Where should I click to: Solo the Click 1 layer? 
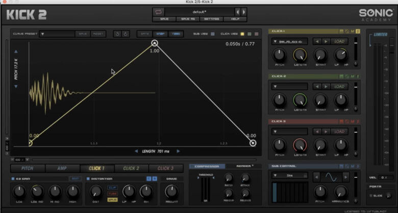[x=358, y=31]
